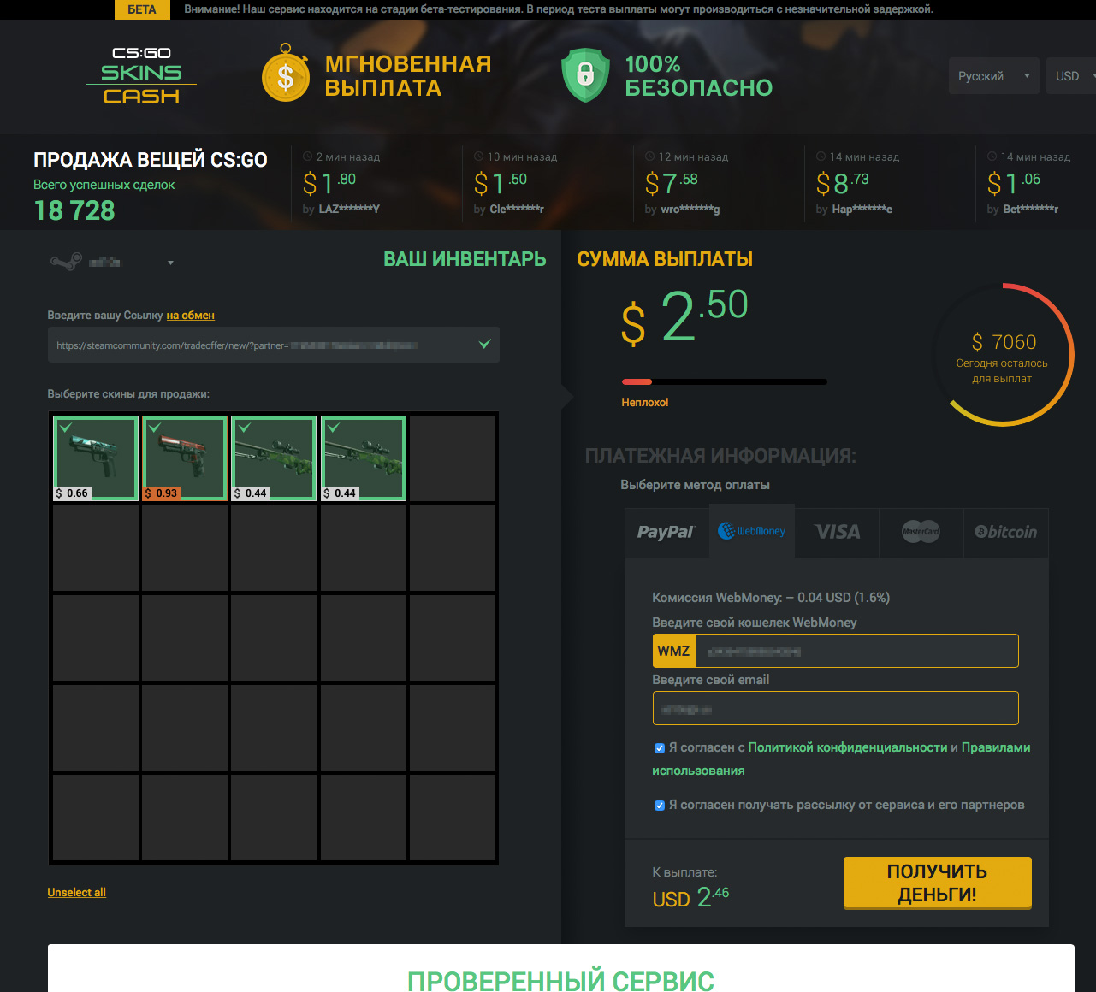Open the на обмен link
Viewport: 1096px width, 992px height.
(190, 316)
